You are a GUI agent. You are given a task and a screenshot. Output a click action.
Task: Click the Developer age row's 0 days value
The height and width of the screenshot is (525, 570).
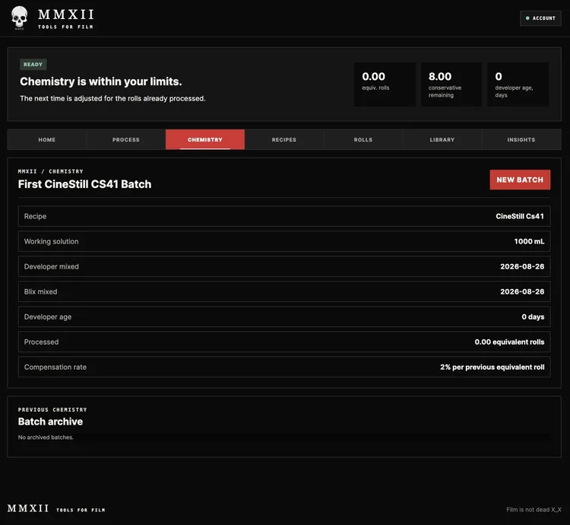[533, 317]
